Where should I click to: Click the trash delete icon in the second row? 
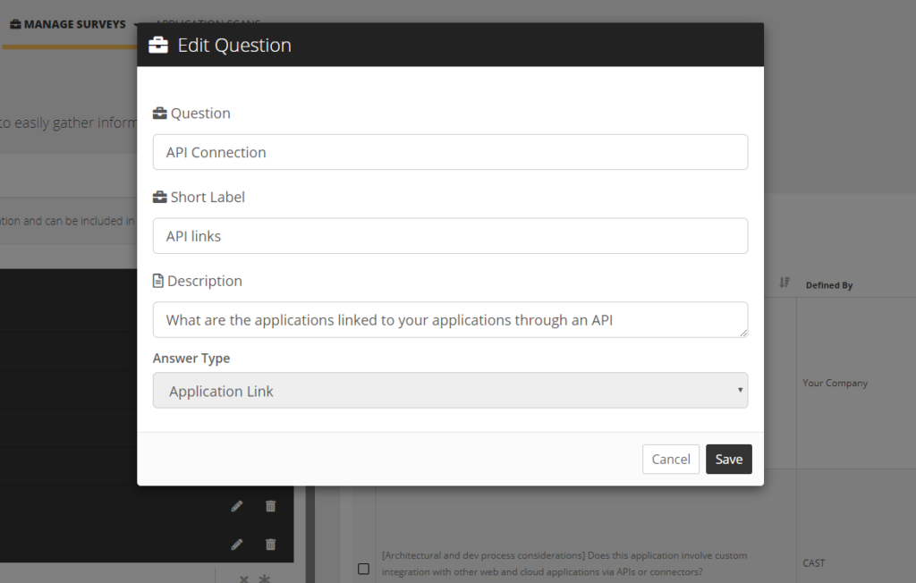[270, 544]
